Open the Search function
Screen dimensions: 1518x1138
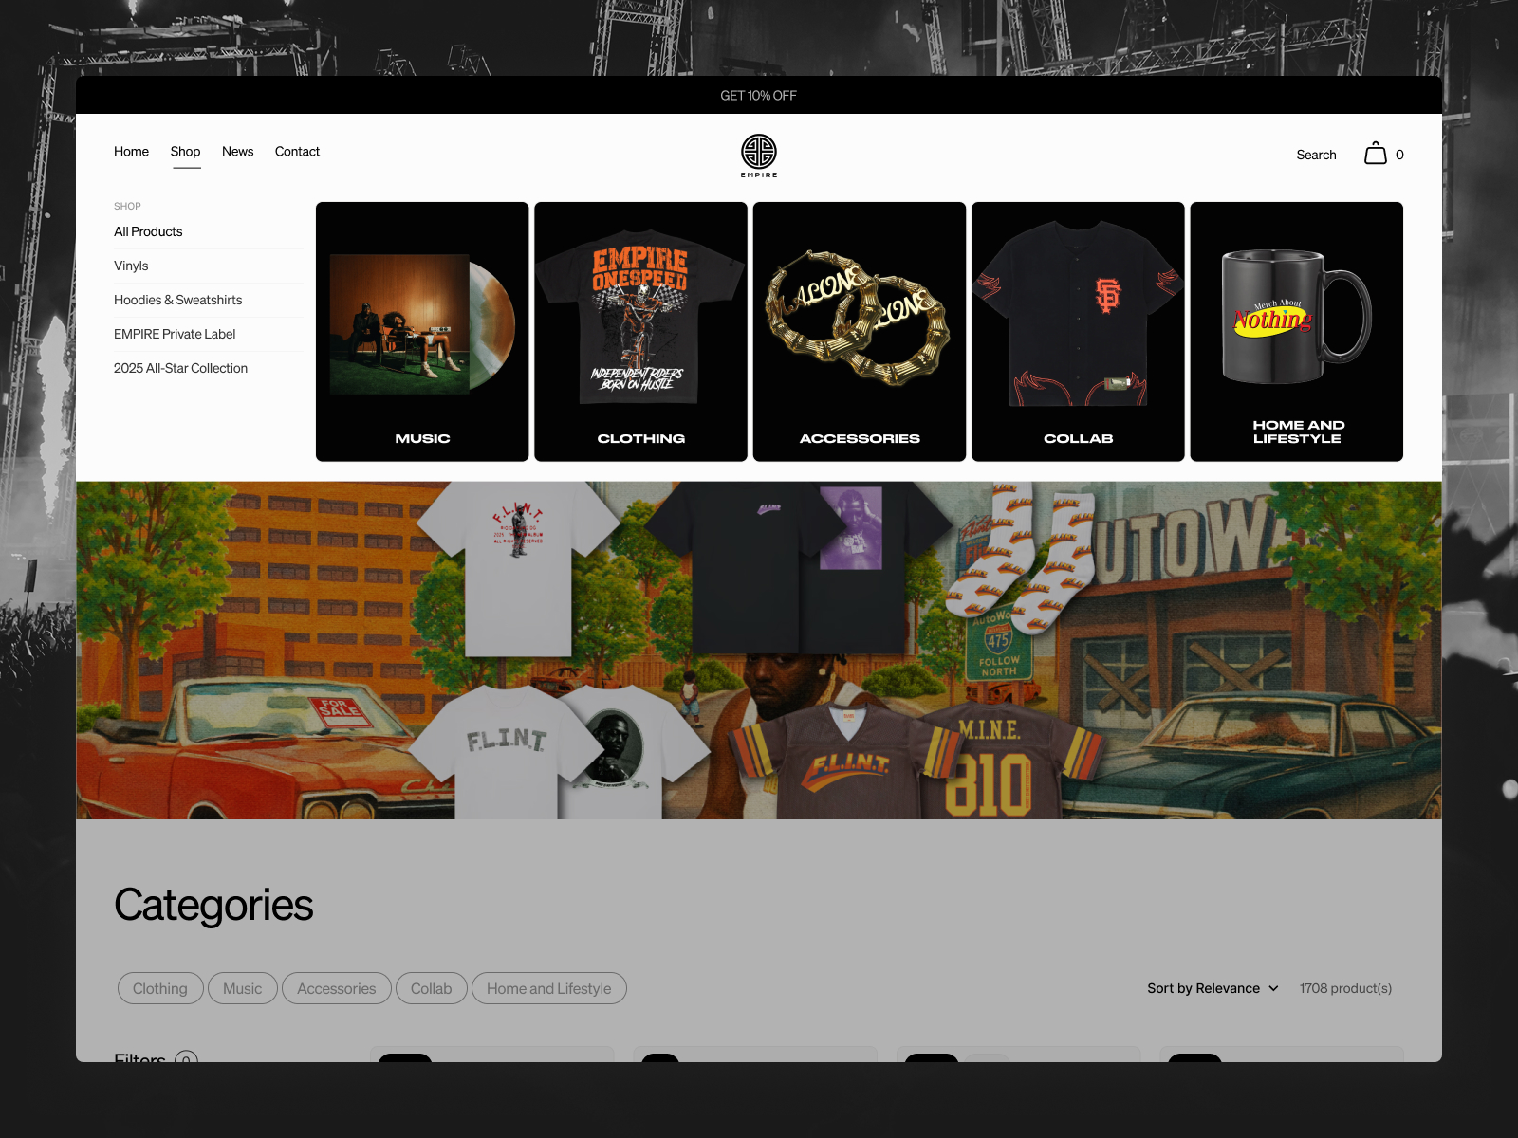tap(1316, 155)
